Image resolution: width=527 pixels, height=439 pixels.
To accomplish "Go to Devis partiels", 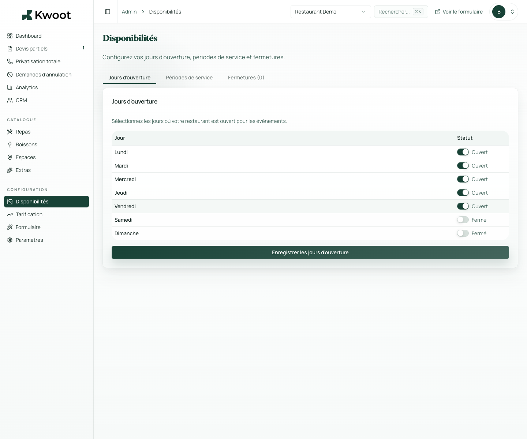I will click(x=46, y=49).
